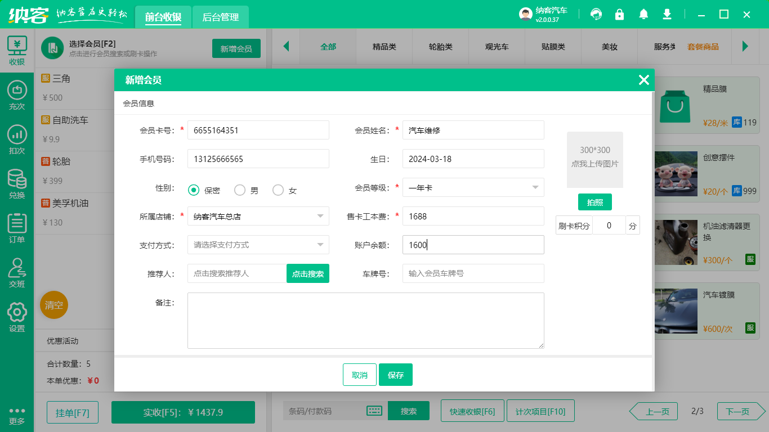Image resolution: width=769 pixels, height=432 pixels.
Task: Click the 300*300 photo upload placeholder
Action: [594, 160]
